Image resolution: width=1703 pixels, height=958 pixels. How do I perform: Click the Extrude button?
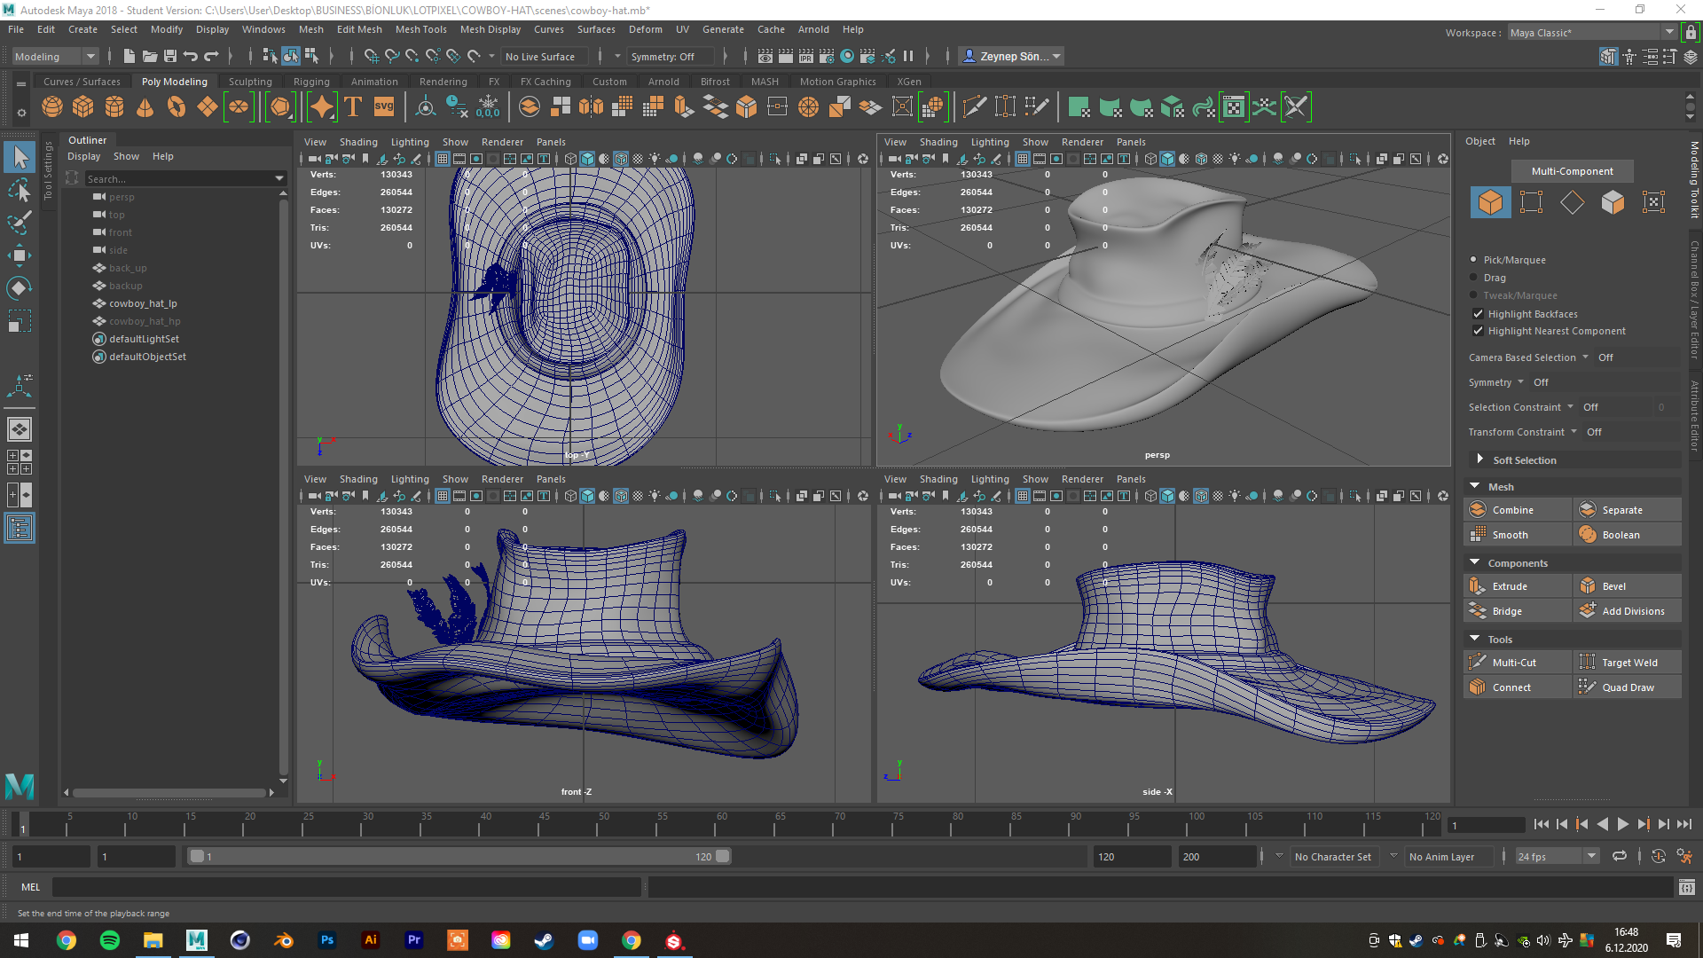pyautogui.click(x=1510, y=586)
